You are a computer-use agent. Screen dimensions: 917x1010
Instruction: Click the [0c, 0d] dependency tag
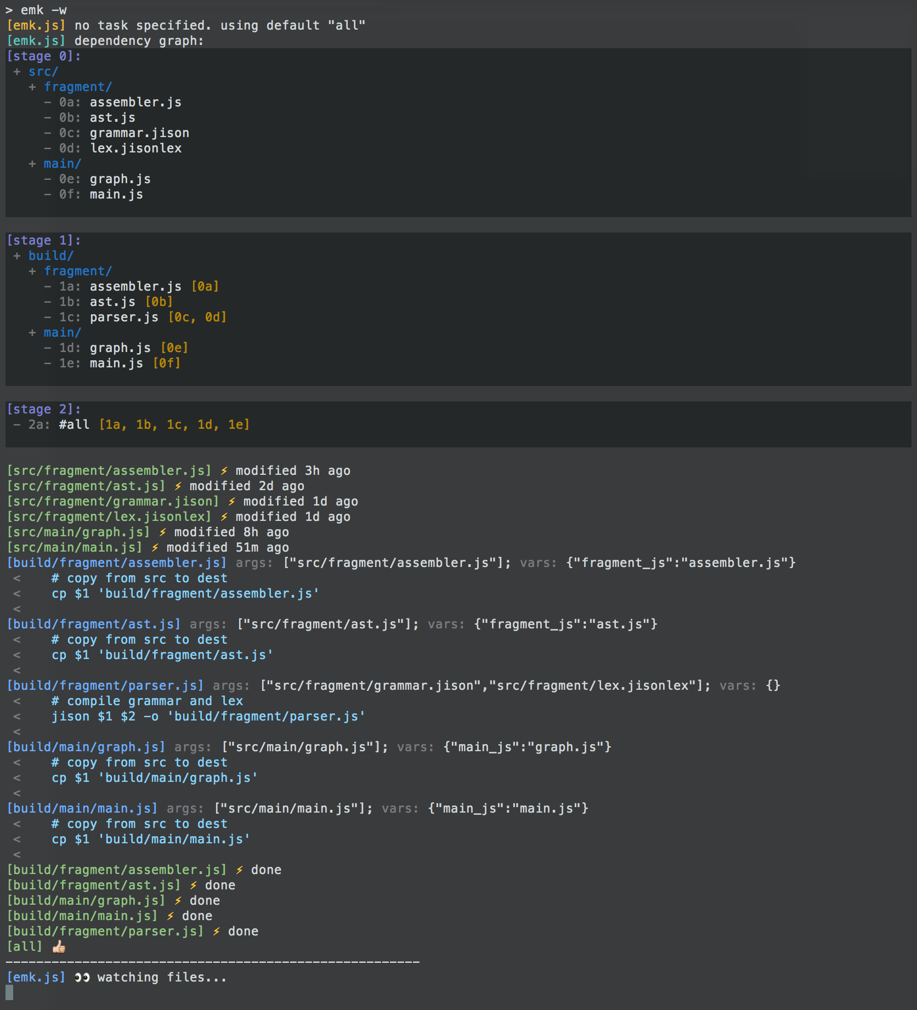(197, 317)
